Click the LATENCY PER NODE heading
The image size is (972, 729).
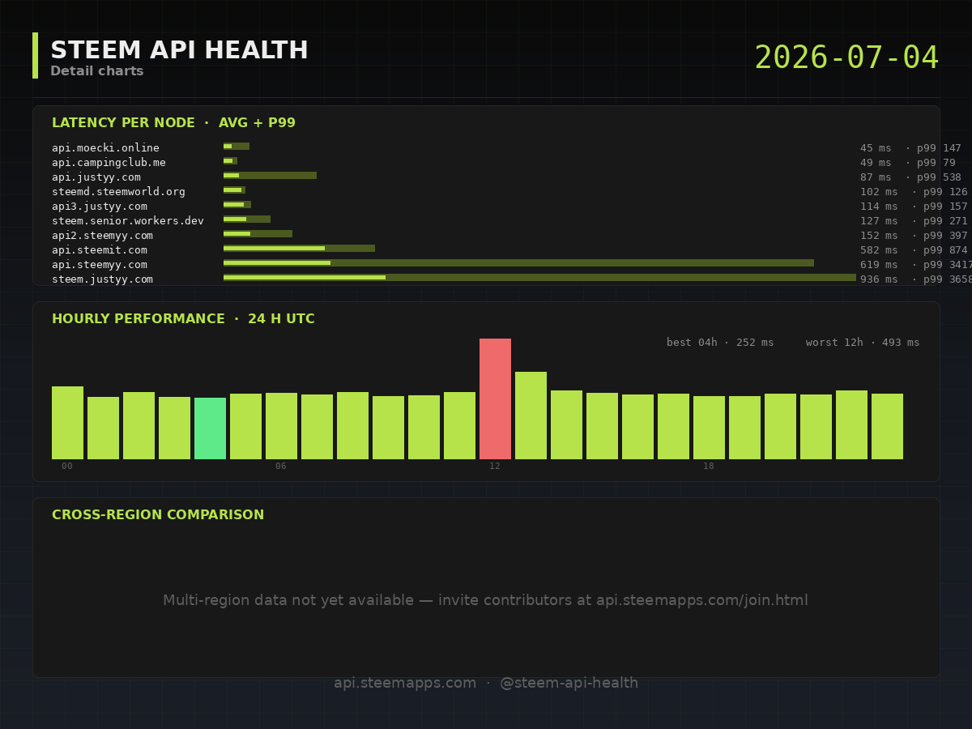[173, 123]
